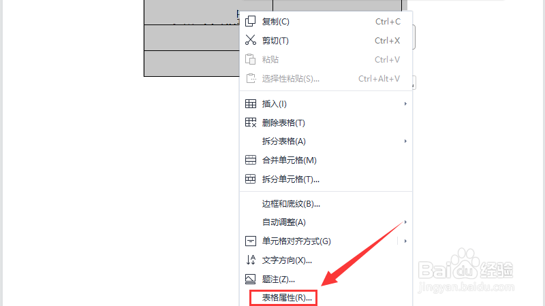Expand the 插入(I) submenu arrow
Screen dimensions: 545x306
tap(405, 104)
